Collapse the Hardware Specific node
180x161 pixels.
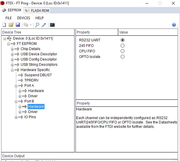[x=12, y=70]
